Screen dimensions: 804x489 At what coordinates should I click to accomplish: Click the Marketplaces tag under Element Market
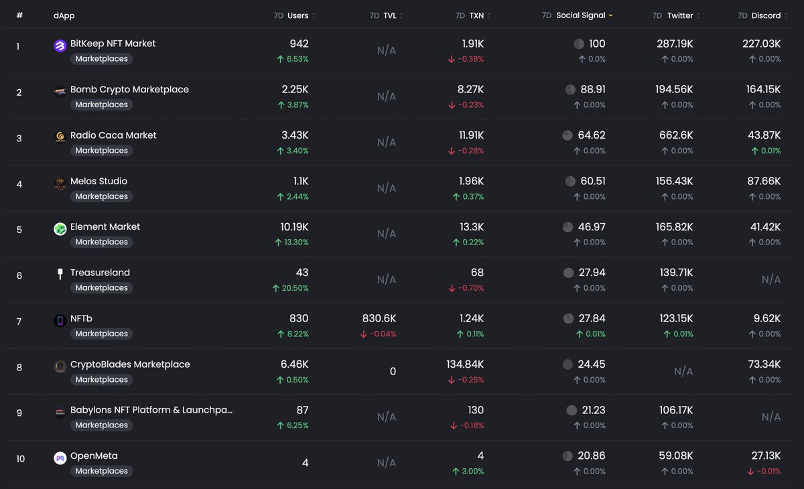[102, 242]
